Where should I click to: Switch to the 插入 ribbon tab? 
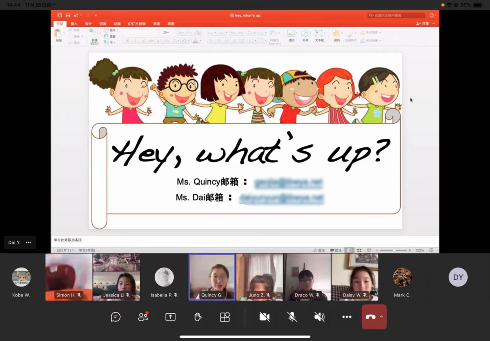74,24
